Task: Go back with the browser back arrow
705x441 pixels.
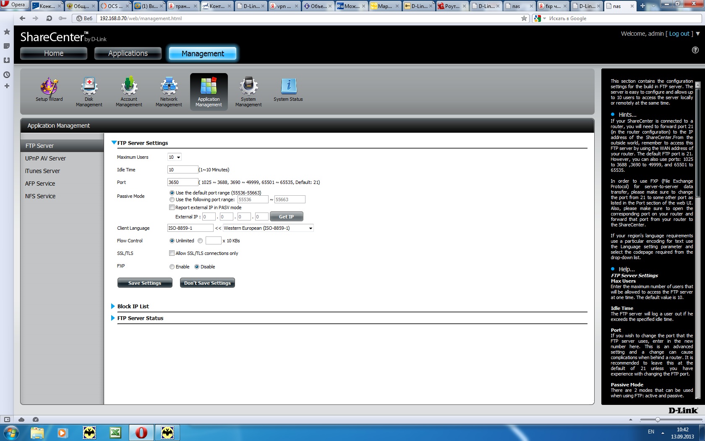Action: click(23, 18)
